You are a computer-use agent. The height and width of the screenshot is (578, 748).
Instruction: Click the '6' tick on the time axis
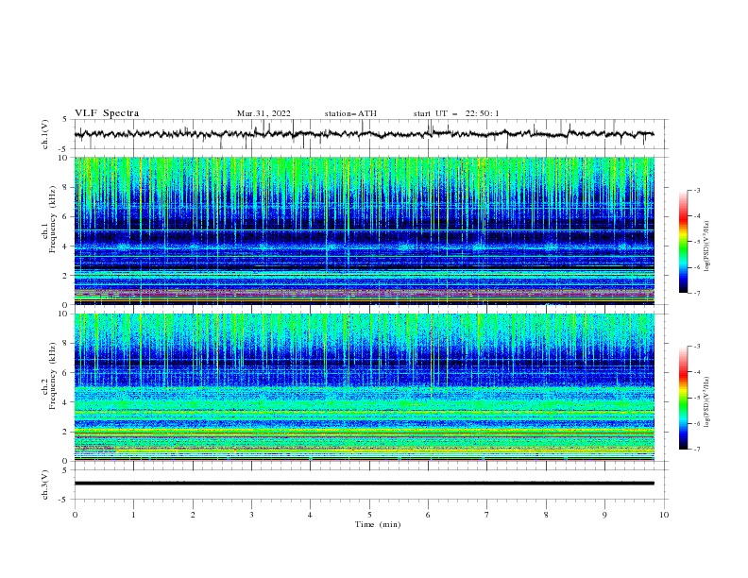point(428,515)
